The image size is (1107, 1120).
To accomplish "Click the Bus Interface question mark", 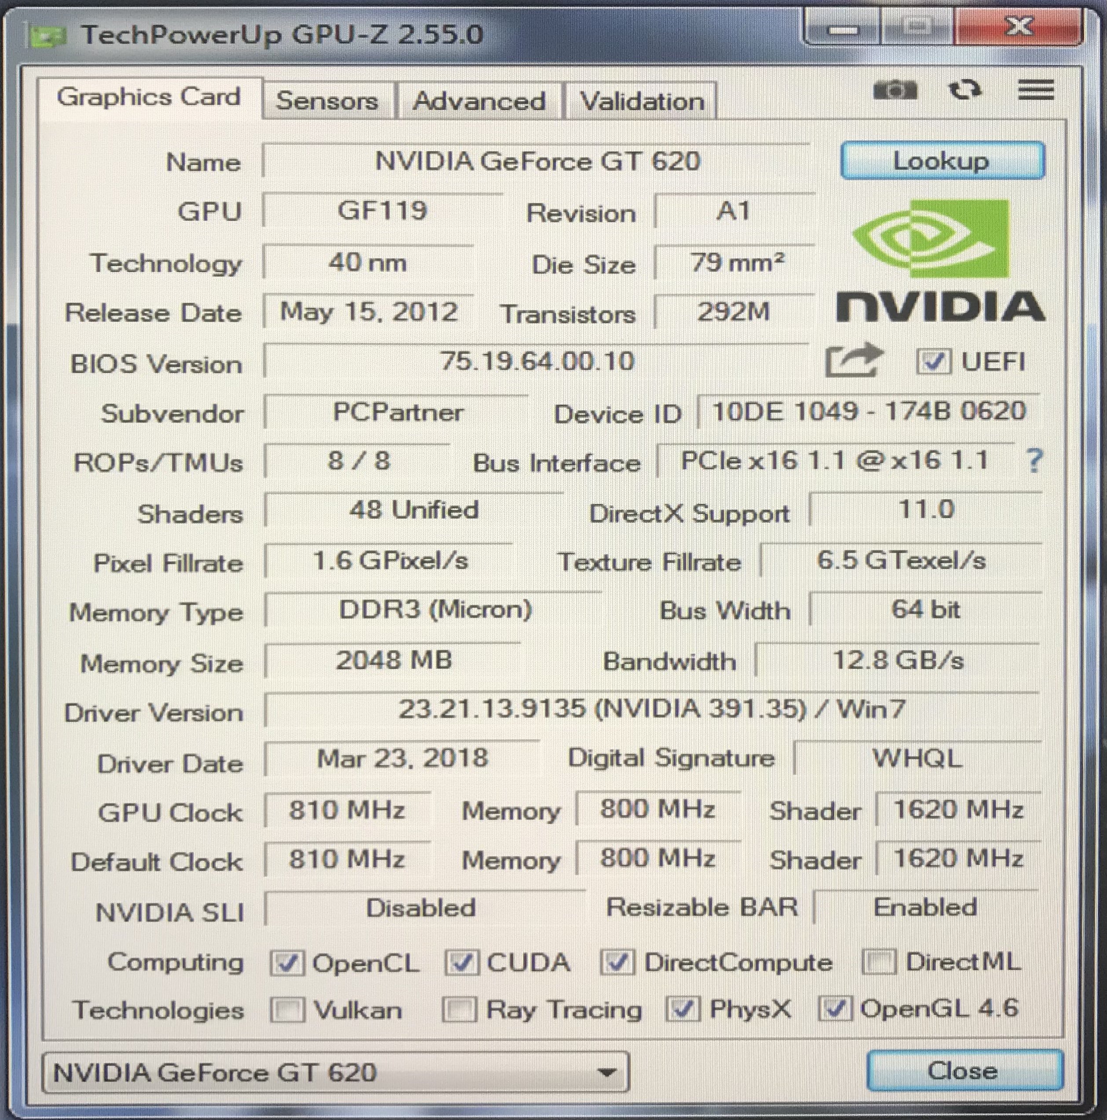I will tap(1034, 461).
